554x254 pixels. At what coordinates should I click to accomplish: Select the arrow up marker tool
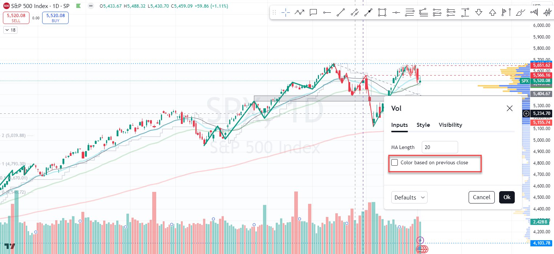(493, 13)
